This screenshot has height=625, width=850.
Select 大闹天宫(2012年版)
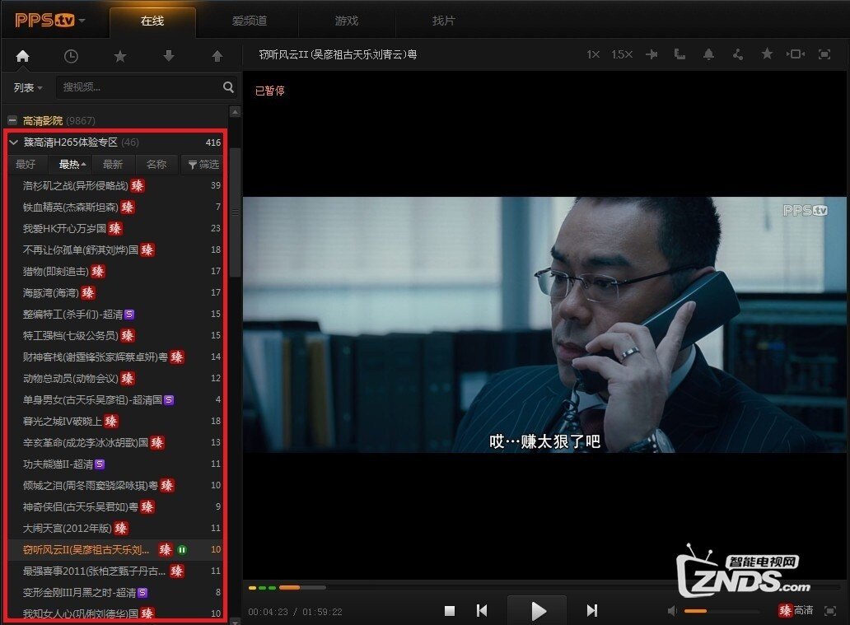(x=117, y=528)
